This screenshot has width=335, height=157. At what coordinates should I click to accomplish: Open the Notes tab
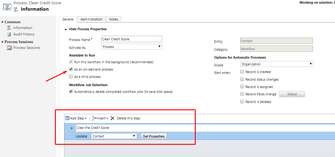coord(114,19)
